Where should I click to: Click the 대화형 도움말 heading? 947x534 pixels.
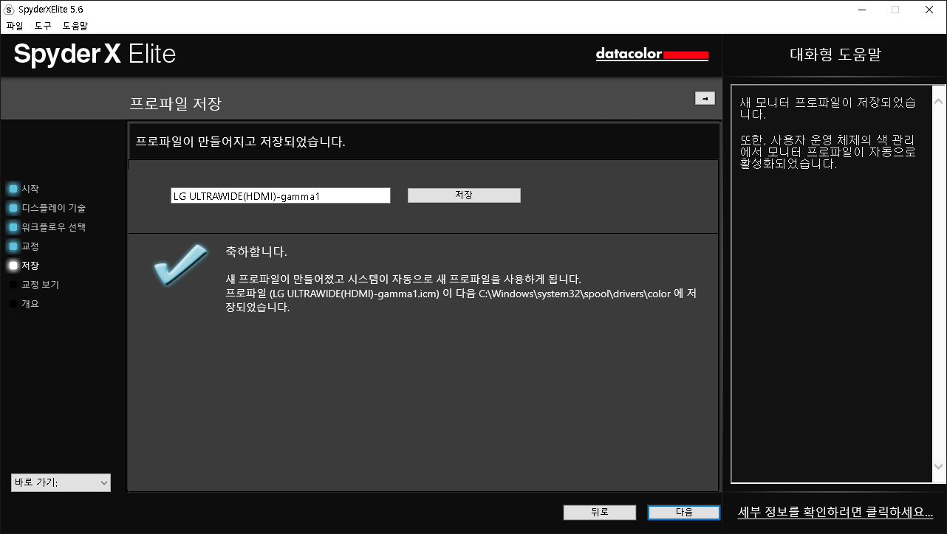(x=835, y=55)
